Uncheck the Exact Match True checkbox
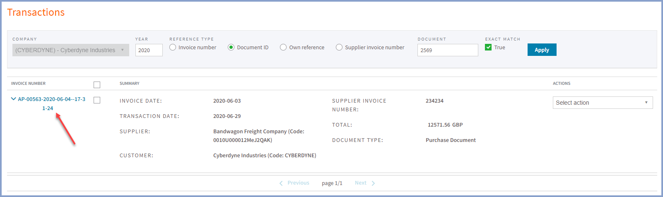663x197 pixels. point(489,47)
